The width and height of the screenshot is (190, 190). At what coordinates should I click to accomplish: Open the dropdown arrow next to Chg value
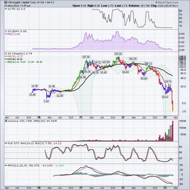177,6
